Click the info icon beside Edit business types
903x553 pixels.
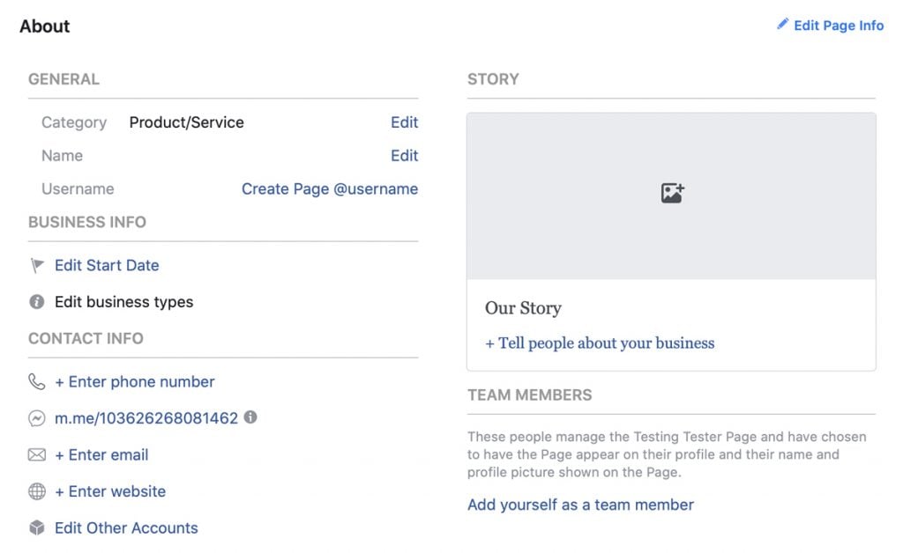[35, 302]
